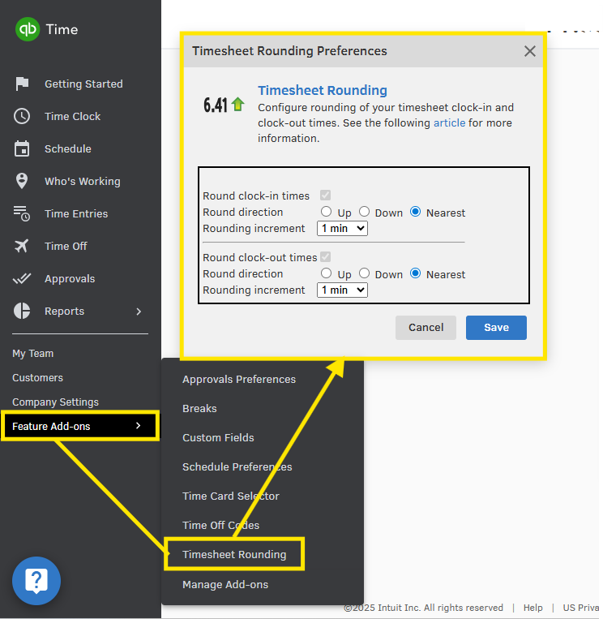Go to Time Off page
603x619 pixels.
pyautogui.click(x=66, y=246)
